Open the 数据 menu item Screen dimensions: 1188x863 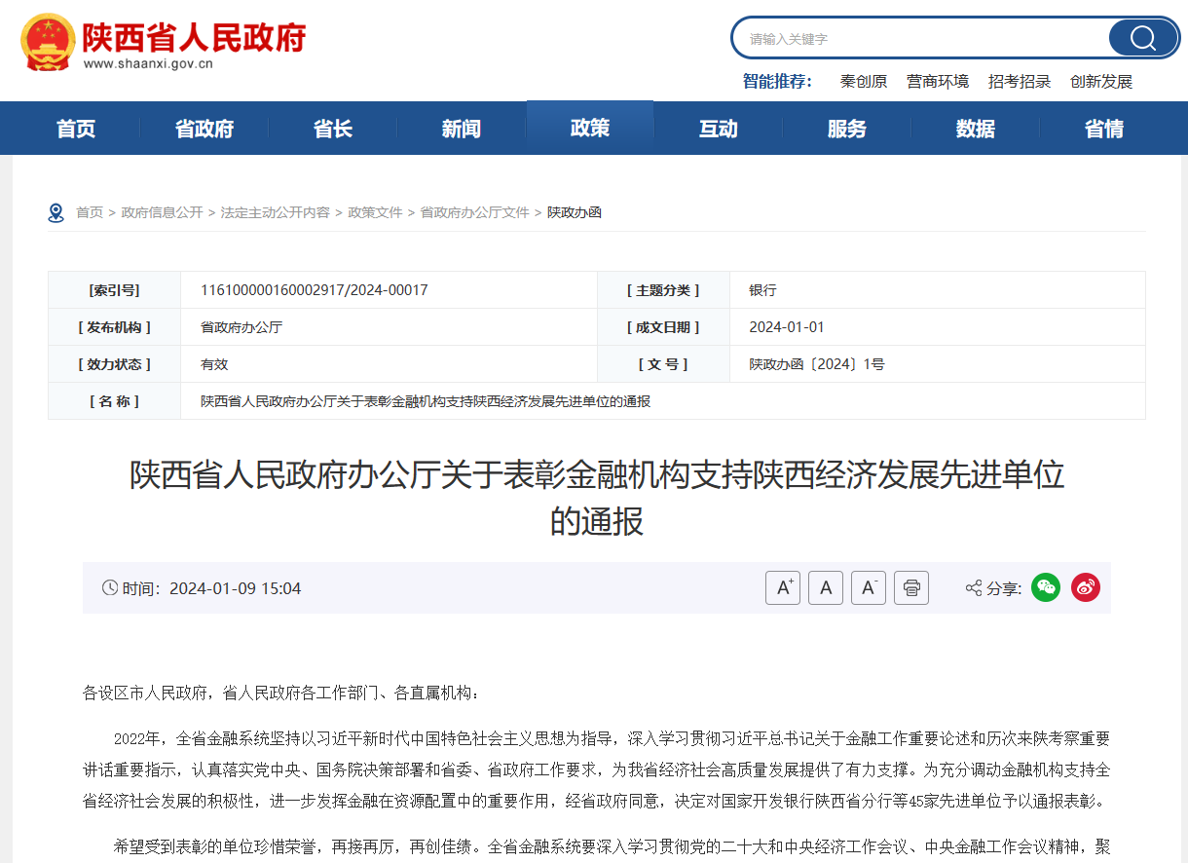976,128
